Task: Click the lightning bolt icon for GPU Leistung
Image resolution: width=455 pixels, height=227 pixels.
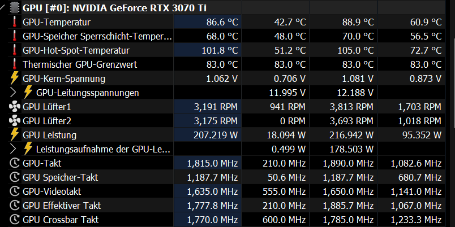Action: pos(15,135)
